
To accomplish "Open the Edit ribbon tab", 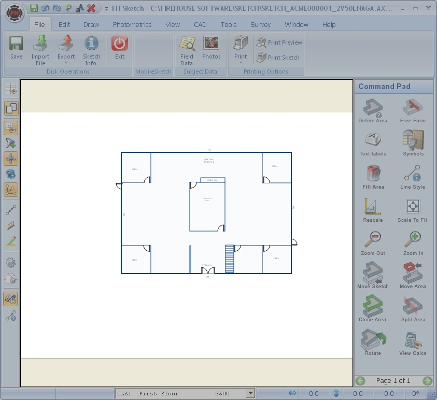I will (64, 24).
